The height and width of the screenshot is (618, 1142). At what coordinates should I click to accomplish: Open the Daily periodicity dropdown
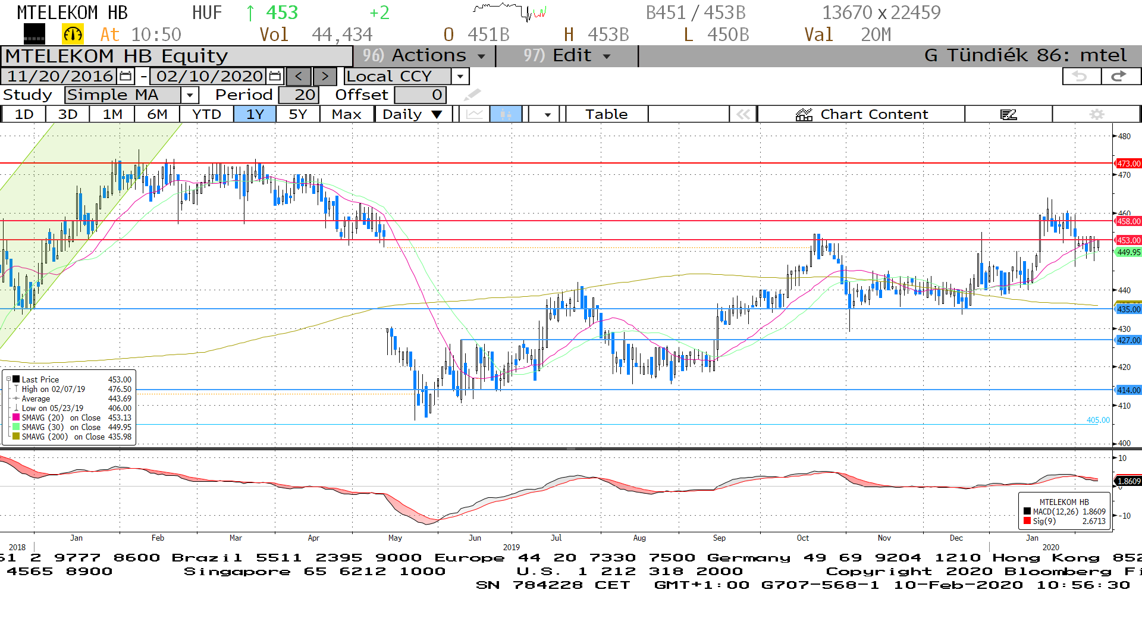click(x=413, y=114)
